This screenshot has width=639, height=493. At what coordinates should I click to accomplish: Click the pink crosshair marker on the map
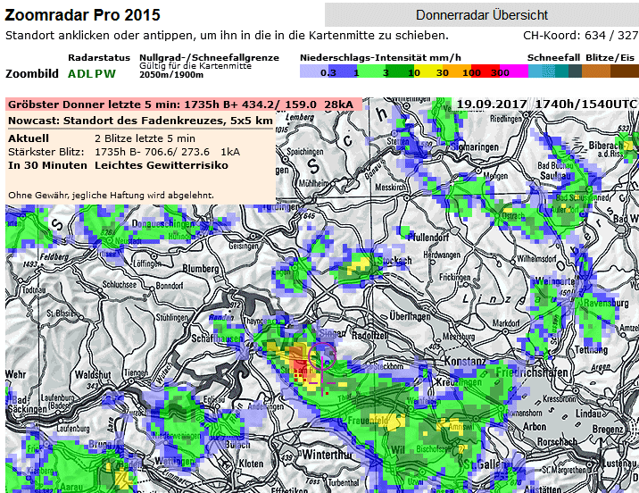pyautogui.click(x=322, y=362)
